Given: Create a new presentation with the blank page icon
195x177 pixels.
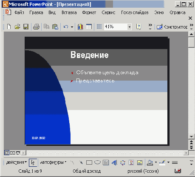Looking at the screenshot, I should click(9, 26).
